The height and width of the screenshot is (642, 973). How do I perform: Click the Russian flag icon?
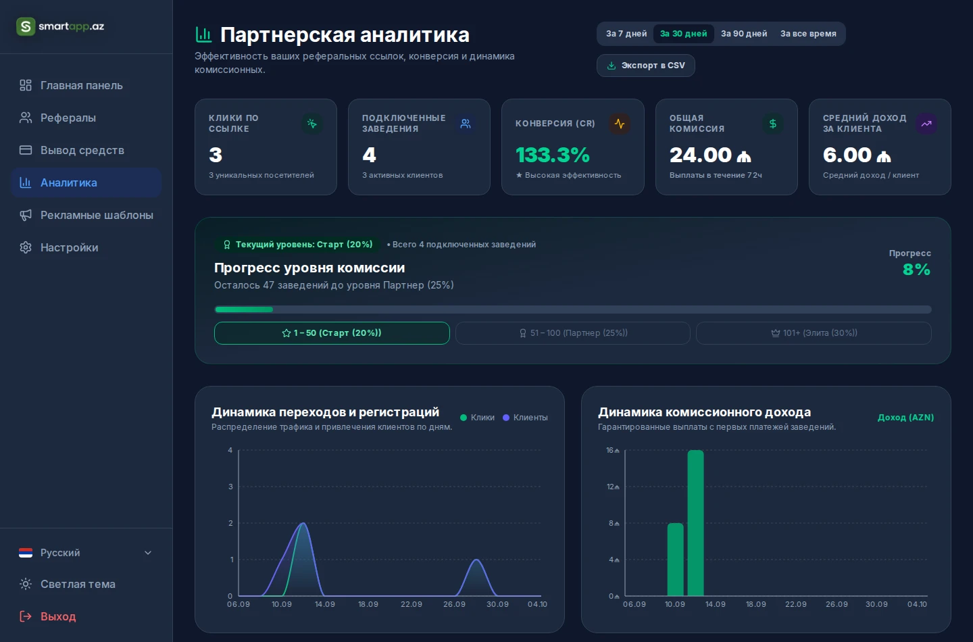(x=26, y=553)
